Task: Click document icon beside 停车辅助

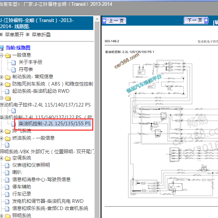Action: click(7, 187)
